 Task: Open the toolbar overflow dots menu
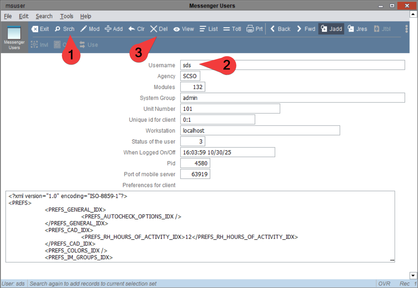[406, 29]
